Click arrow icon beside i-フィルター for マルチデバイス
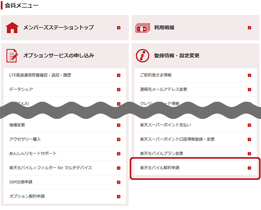 pyautogui.click(x=119, y=168)
